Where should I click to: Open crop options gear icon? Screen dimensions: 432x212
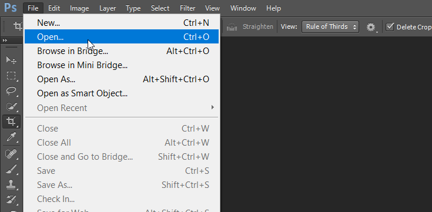coord(371,27)
